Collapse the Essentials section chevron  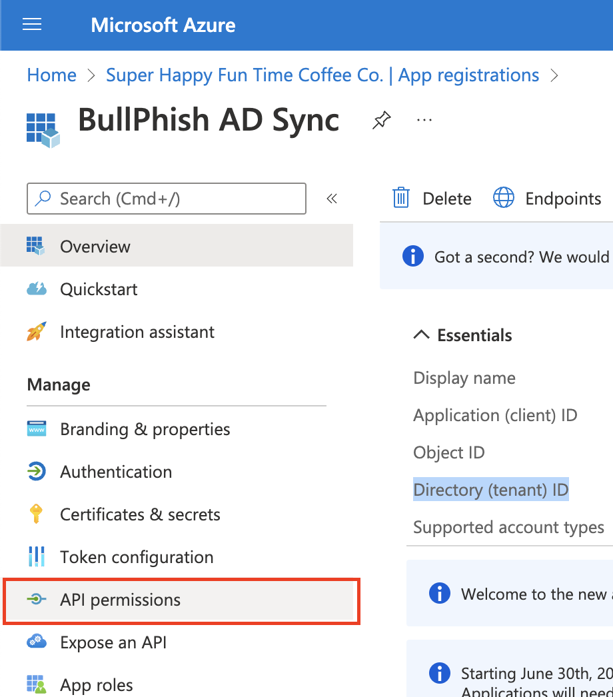(421, 335)
